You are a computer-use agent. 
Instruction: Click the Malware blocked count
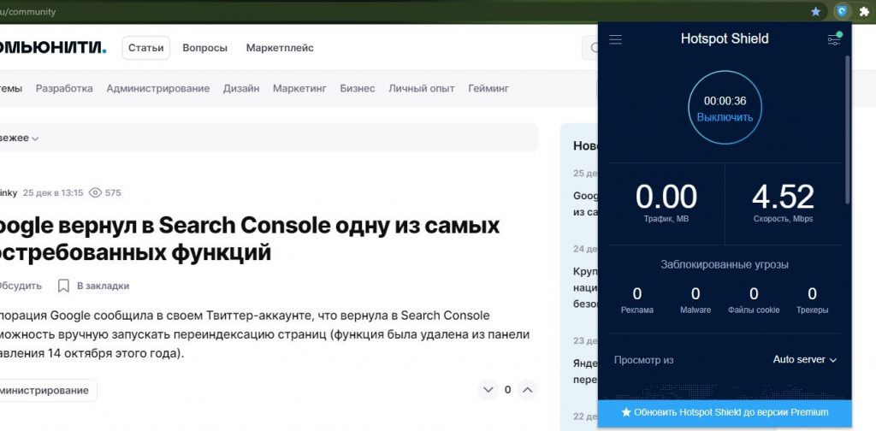(x=695, y=293)
